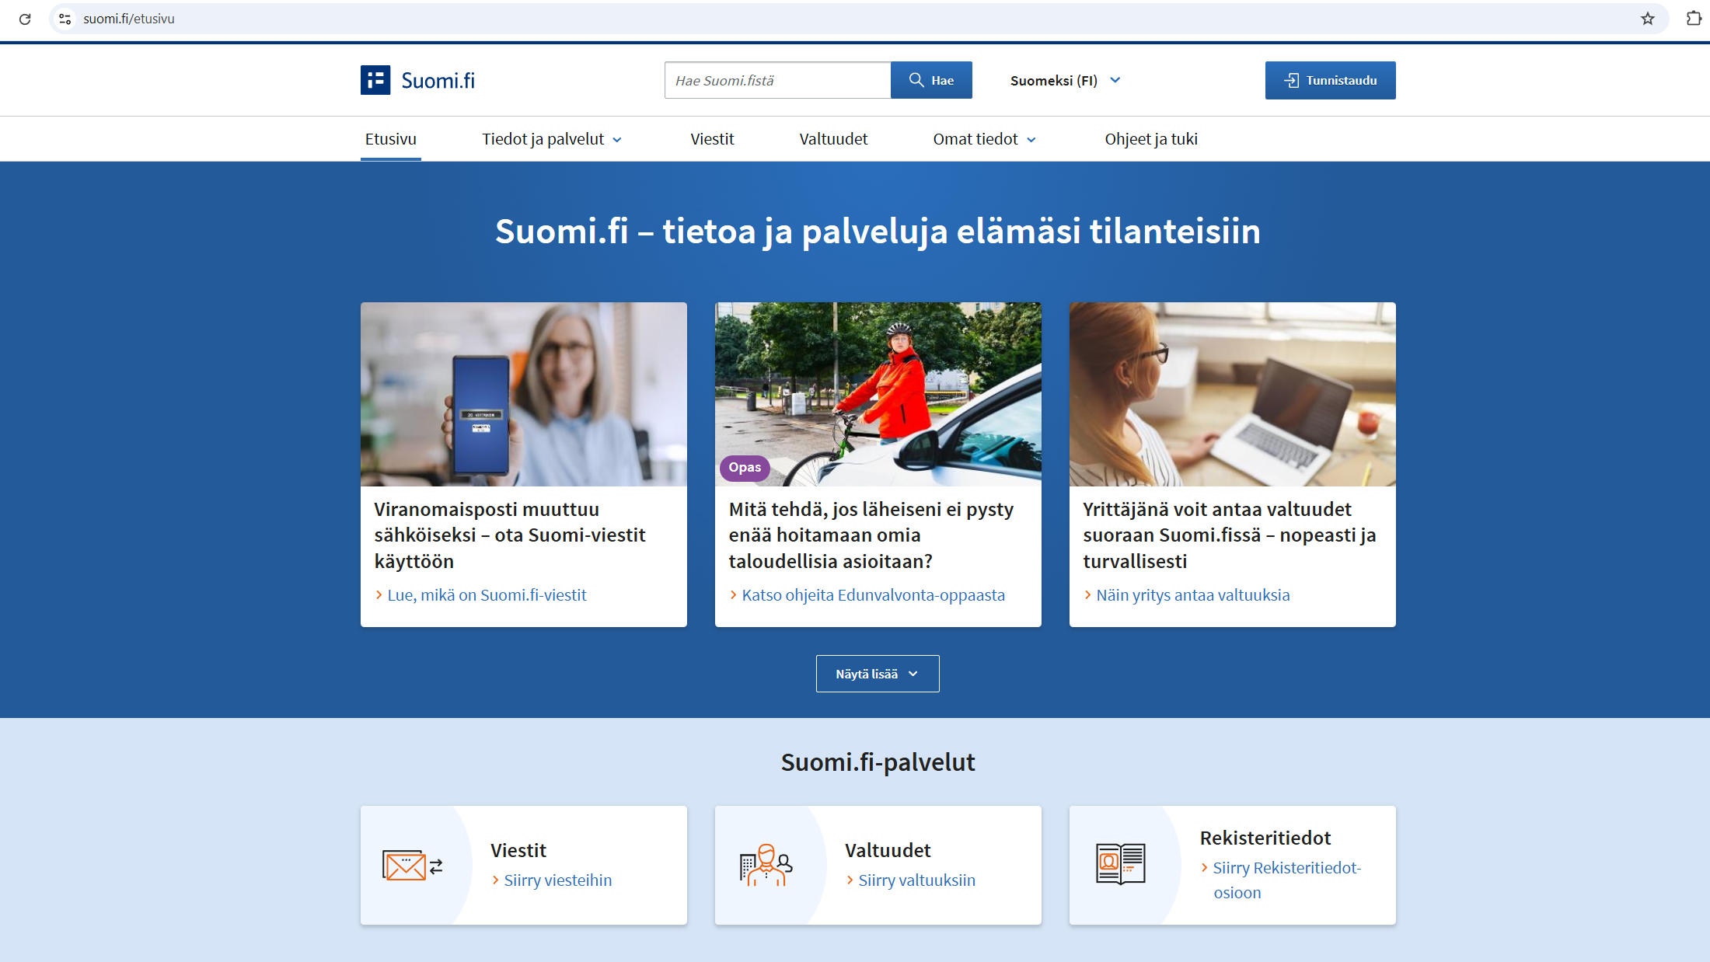Image resolution: width=1710 pixels, height=962 pixels.
Task: Reload the page with the refresh icon
Action: (x=25, y=19)
